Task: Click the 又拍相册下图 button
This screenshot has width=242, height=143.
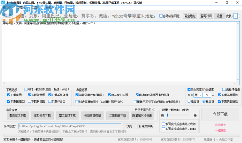Action: click(x=118, y=116)
